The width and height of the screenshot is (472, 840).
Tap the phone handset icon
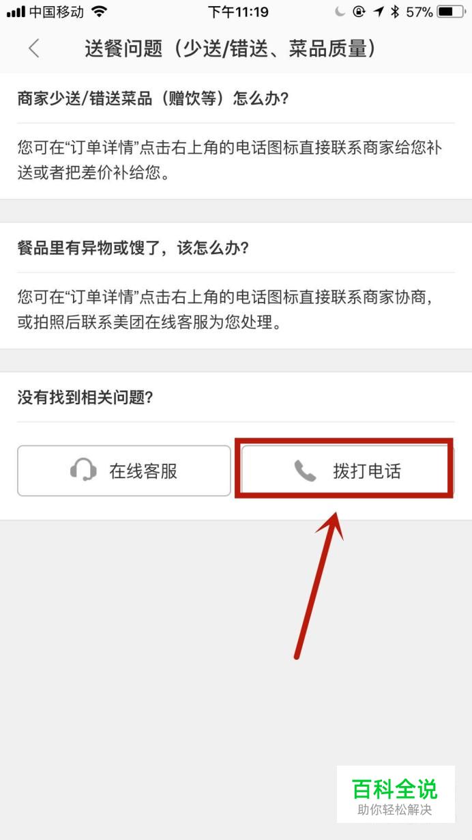tap(305, 471)
